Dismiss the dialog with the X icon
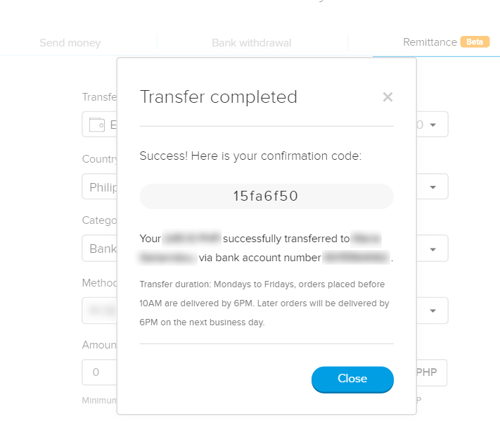The height and width of the screenshot is (433, 500). pos(387,97)
